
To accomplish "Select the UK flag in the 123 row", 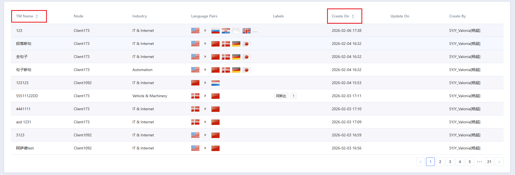I will coord(247,31).
